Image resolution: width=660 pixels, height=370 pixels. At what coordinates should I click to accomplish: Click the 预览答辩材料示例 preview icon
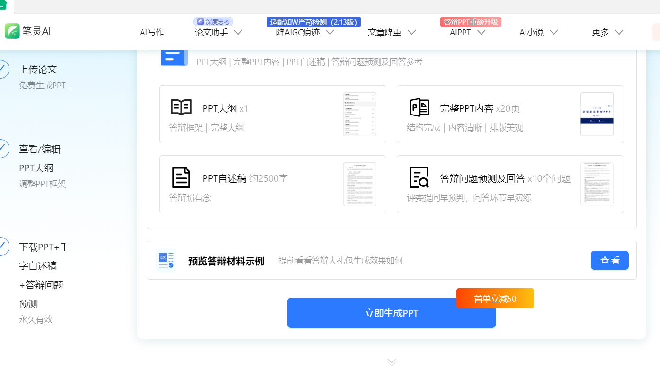point(166,260)
